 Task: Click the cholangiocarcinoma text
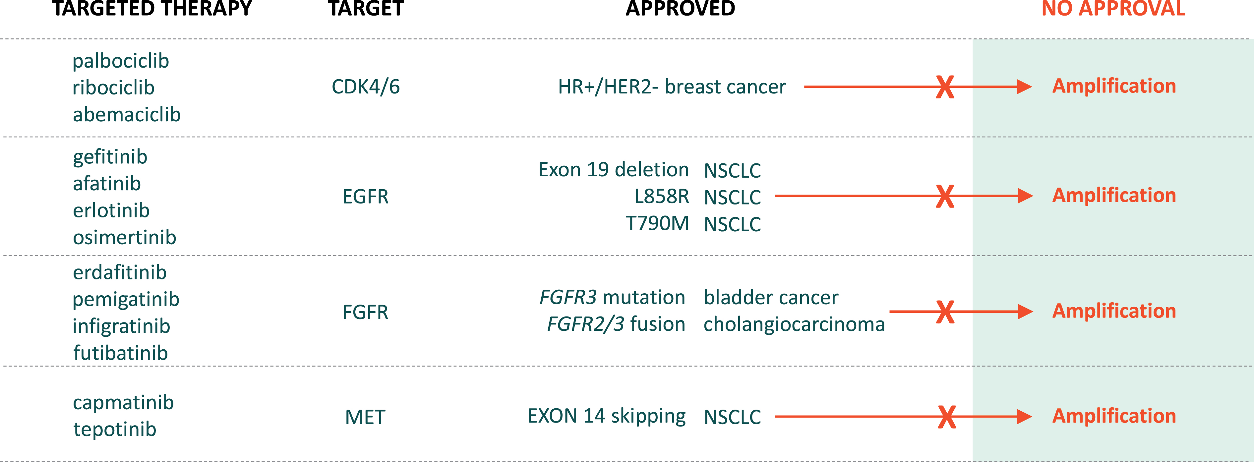pos(794,324)
